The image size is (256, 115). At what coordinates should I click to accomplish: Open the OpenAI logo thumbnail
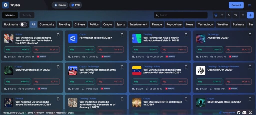pos(201,71)
